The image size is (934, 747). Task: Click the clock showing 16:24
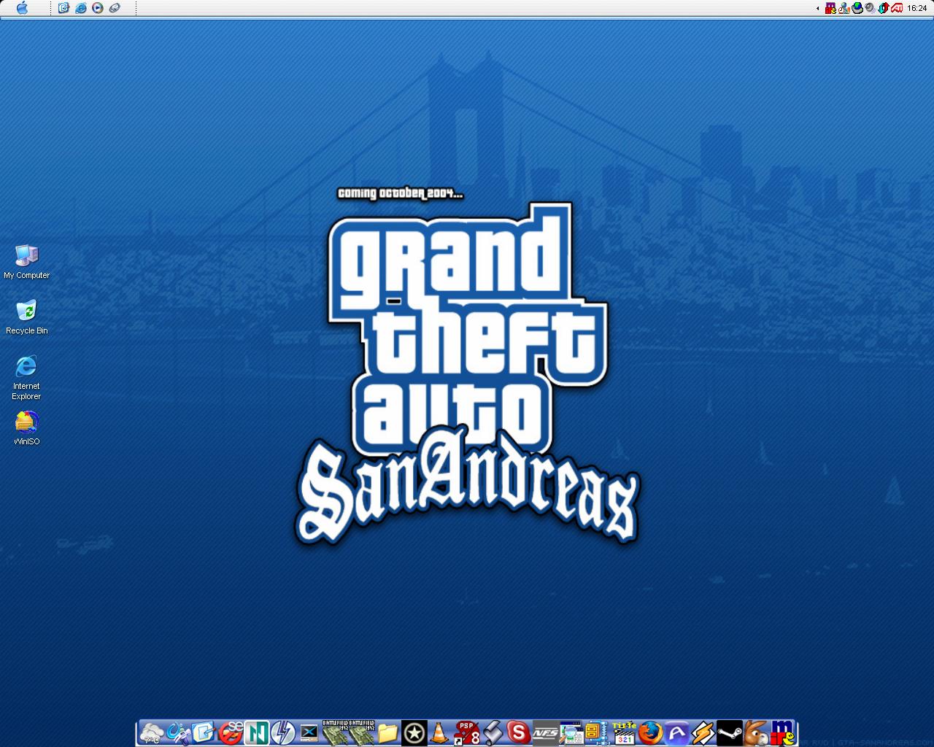click(916, 9)
